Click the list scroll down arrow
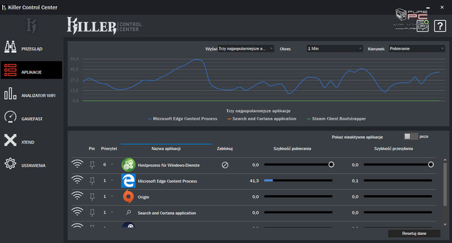Screen dimensions: 452x243 pyautogui.click(x=445, y=225)
